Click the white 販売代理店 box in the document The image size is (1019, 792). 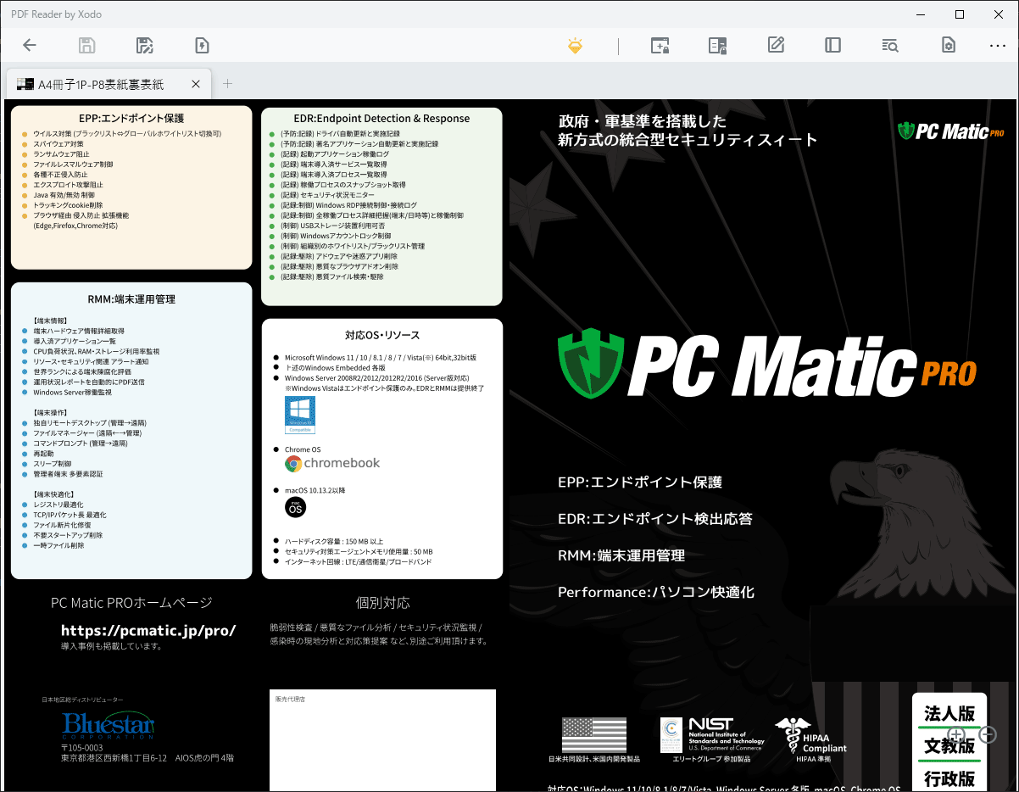point(382,739)
